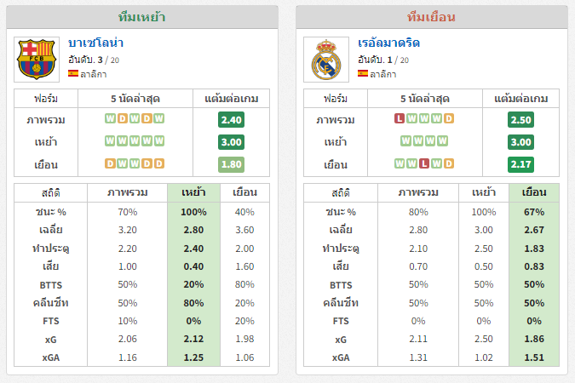The width and height of the screenshot is (575, 383).
Task: Open the บาเซโลน่า team name link
Action: pos(95,43)
